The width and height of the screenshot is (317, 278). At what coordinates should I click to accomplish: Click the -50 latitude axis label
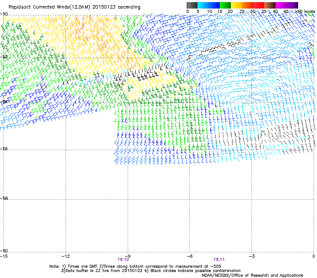coord(4,14)
